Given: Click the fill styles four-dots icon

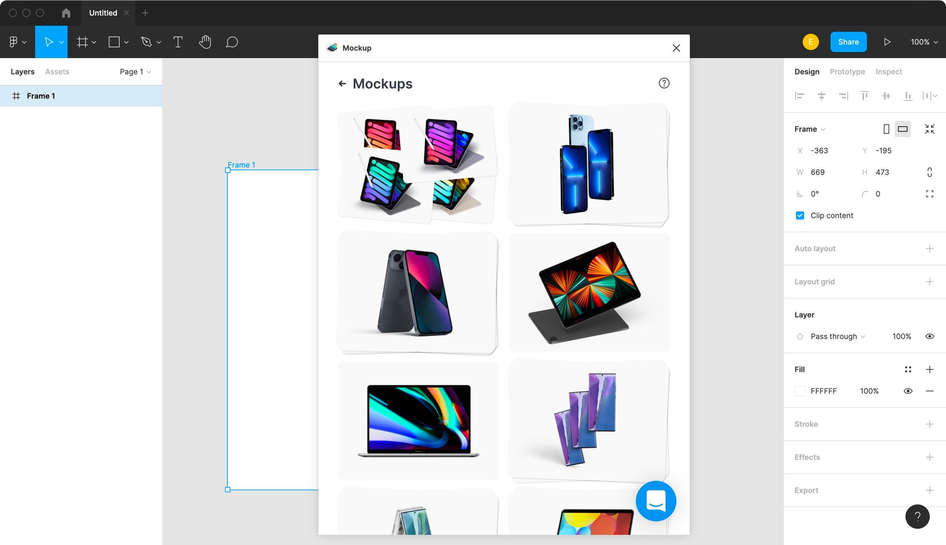Looking at the screenshot, I should [x=908, y=370].
